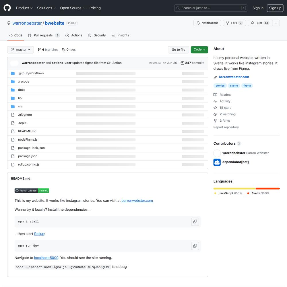This screenshot has height=287, width=287.
Task: Click the Sign up button
Action: click(x=275, y=8)
